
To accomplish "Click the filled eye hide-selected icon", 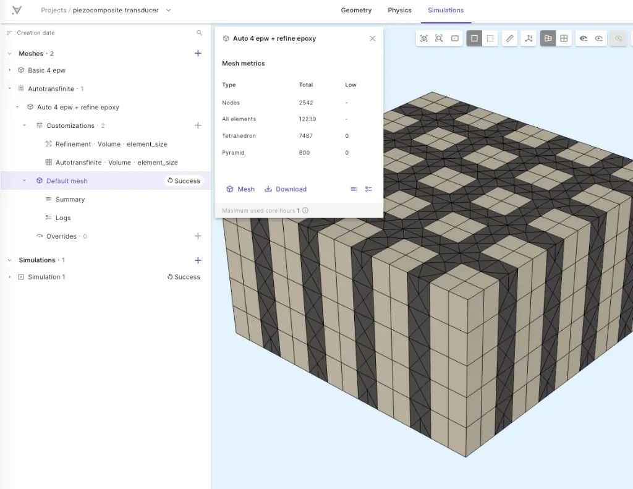I will 584,38.
